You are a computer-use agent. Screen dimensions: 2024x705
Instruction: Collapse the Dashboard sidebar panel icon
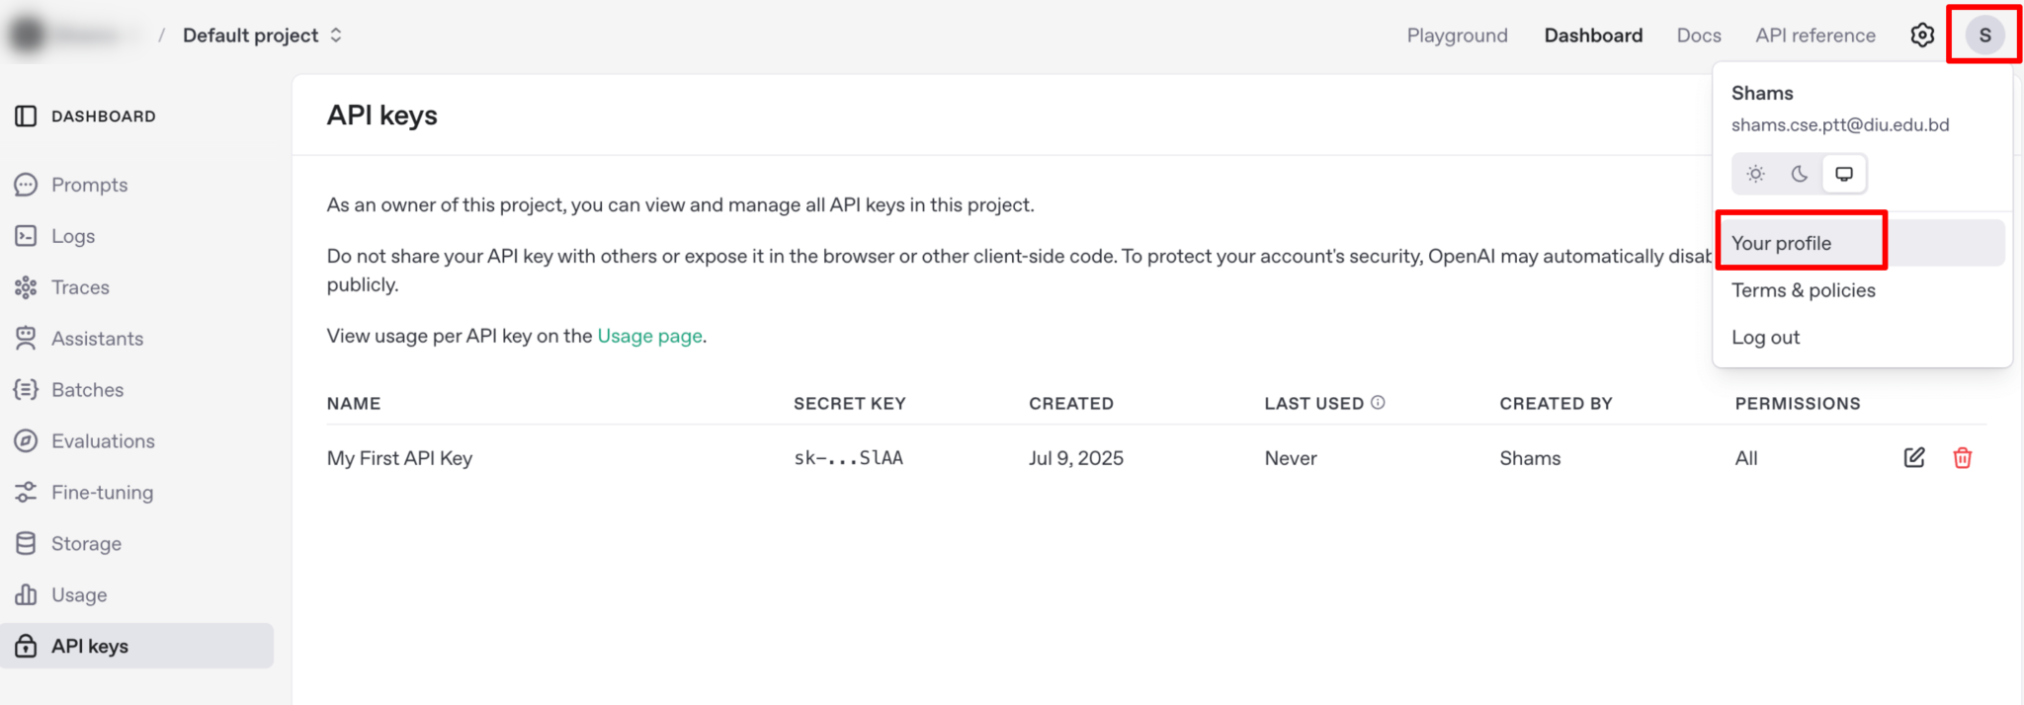click(26, 117)
